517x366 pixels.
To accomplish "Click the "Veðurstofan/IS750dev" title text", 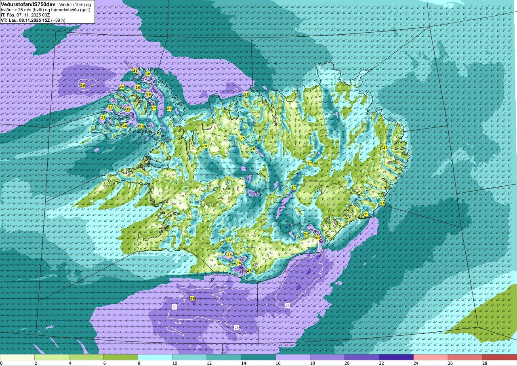I will coord(28,4).
